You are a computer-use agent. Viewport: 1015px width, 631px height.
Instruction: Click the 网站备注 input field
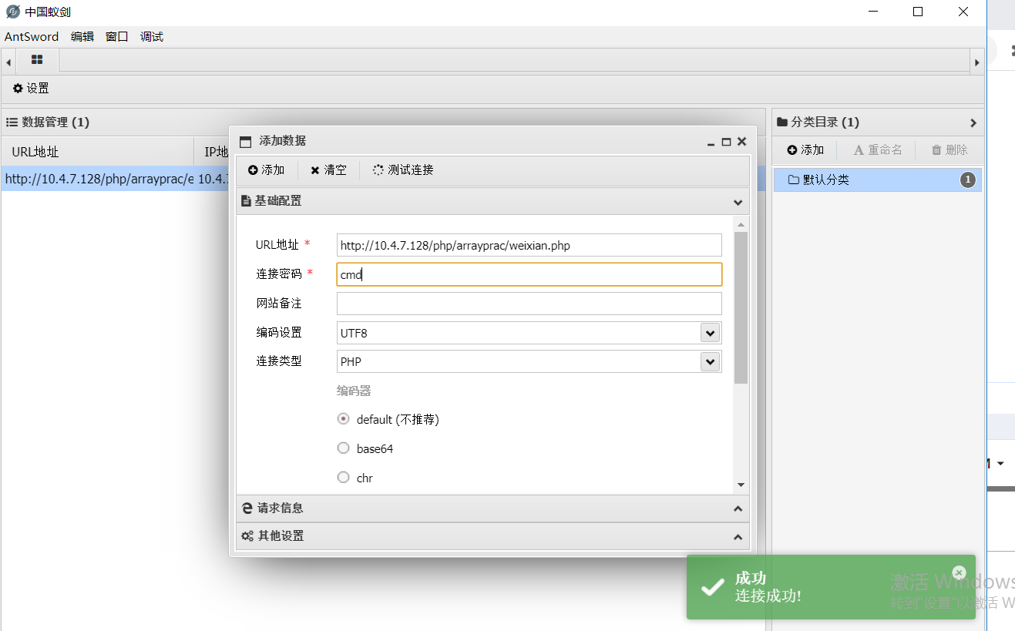click(x=529, y=304)
